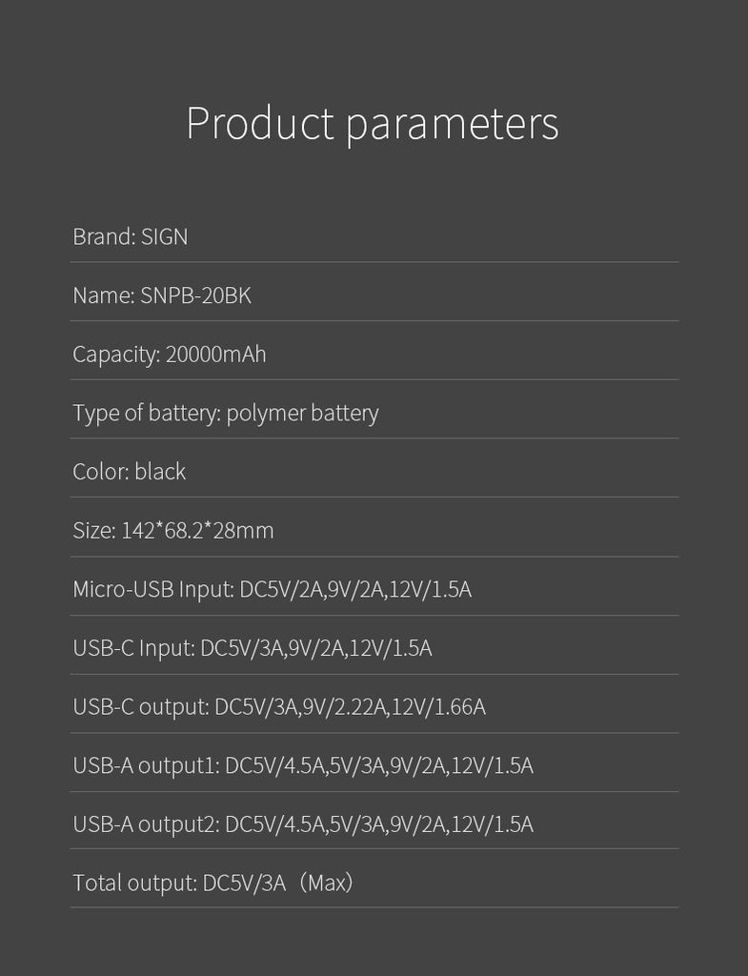Click the polymer battery value text
This screenshot has width=748, height=976.
302,414
